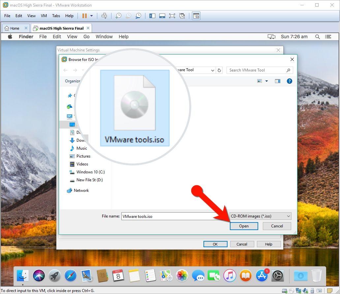Open the VM menu

pyautogui.click(x=44, y=16)
